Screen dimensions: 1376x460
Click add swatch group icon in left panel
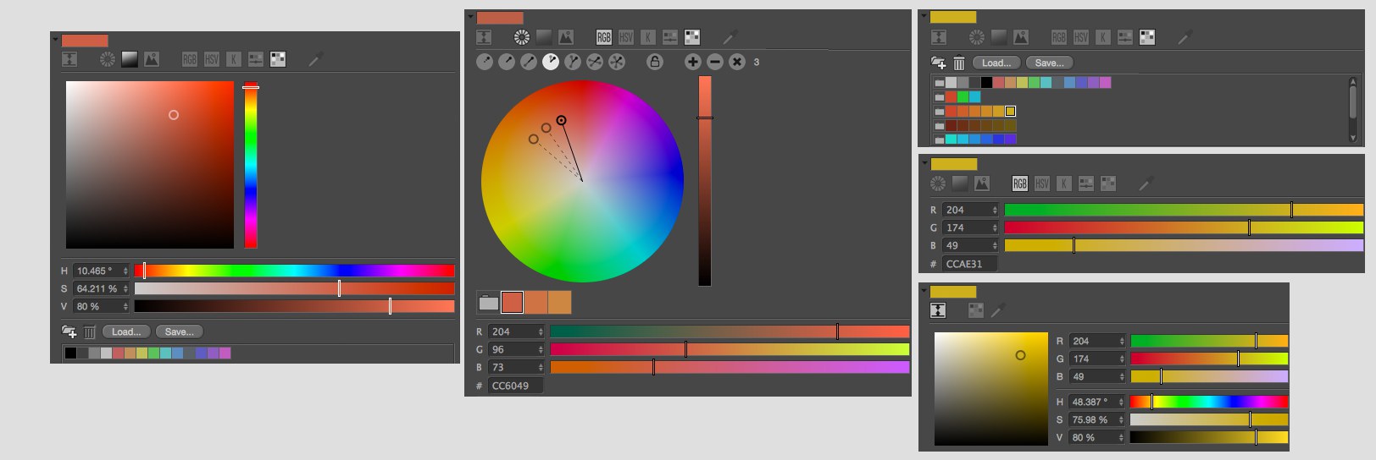coord(69,331)
